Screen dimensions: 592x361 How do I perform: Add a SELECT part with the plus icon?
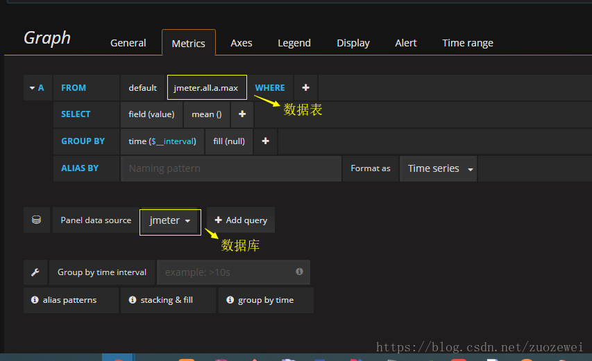(242, 114)
